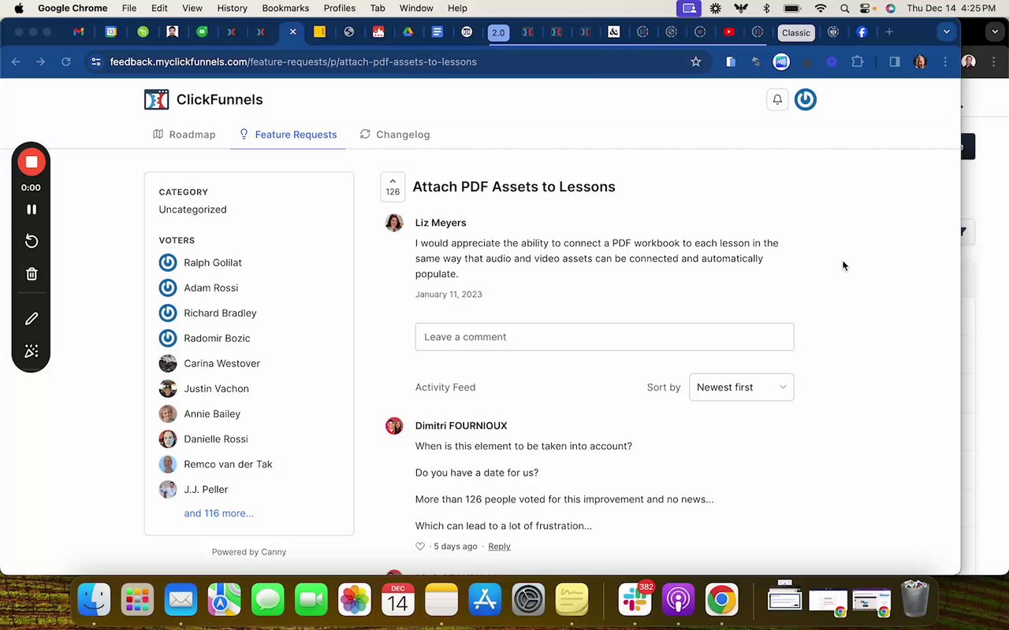Viewport: 1009px width, 630px height.
Task: Click the address bar URL
Action: tap(293, 61)
